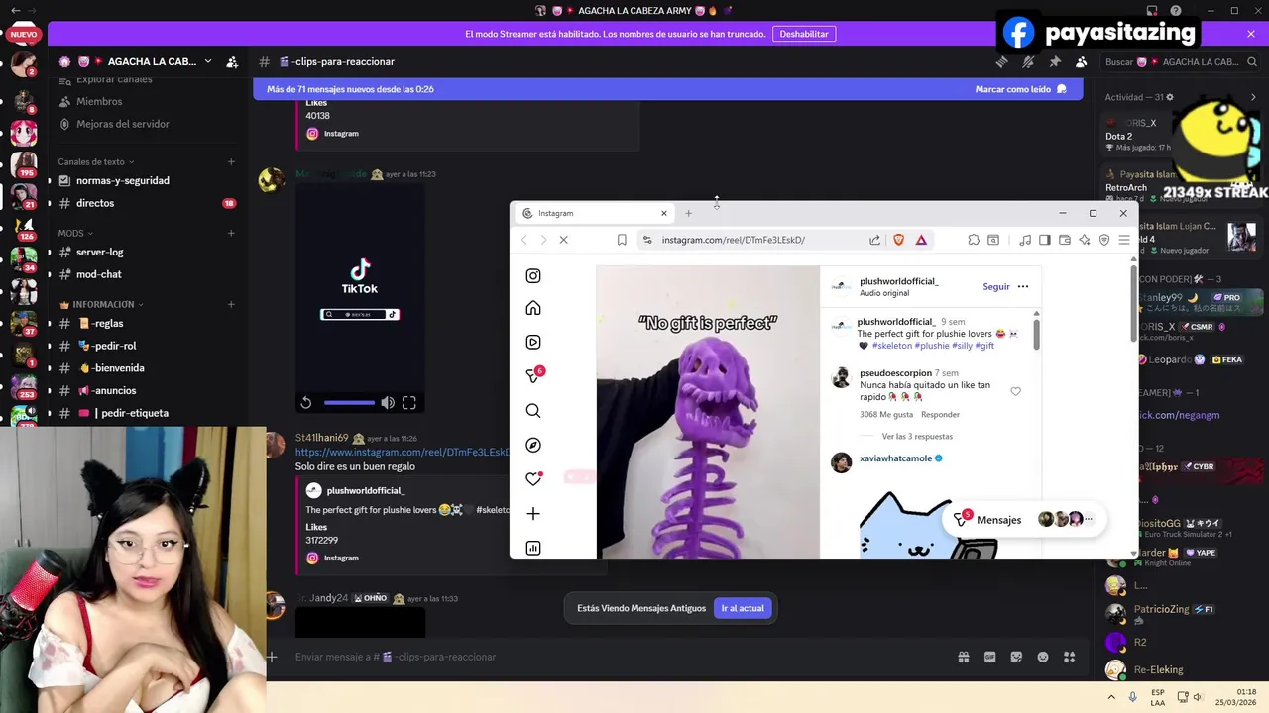Image resolution: width=1269 pixels, height=713 pixels.
Task: Select directos channel
Action: pyautogui.click(x=148, y=203)
